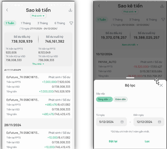Open filter funnel icon on left screen
167x149 pixels.
point(71,23)
